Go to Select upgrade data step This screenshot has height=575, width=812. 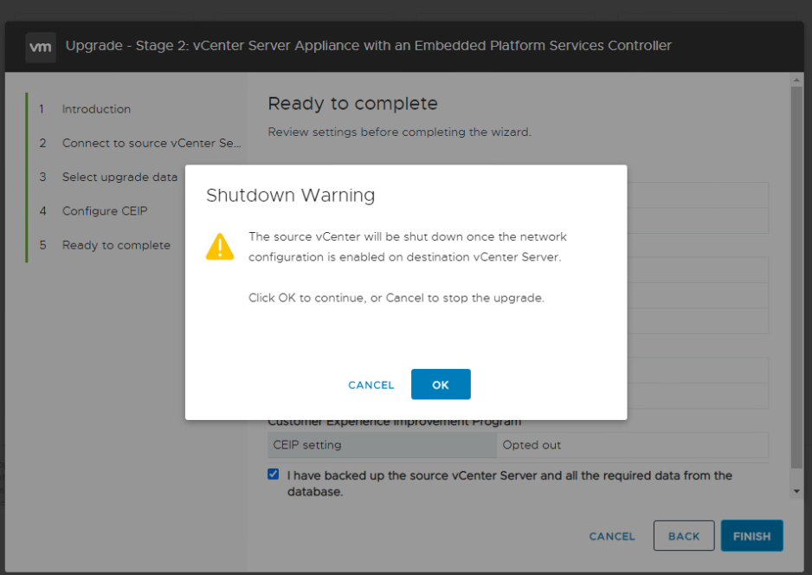coord(119,177)
